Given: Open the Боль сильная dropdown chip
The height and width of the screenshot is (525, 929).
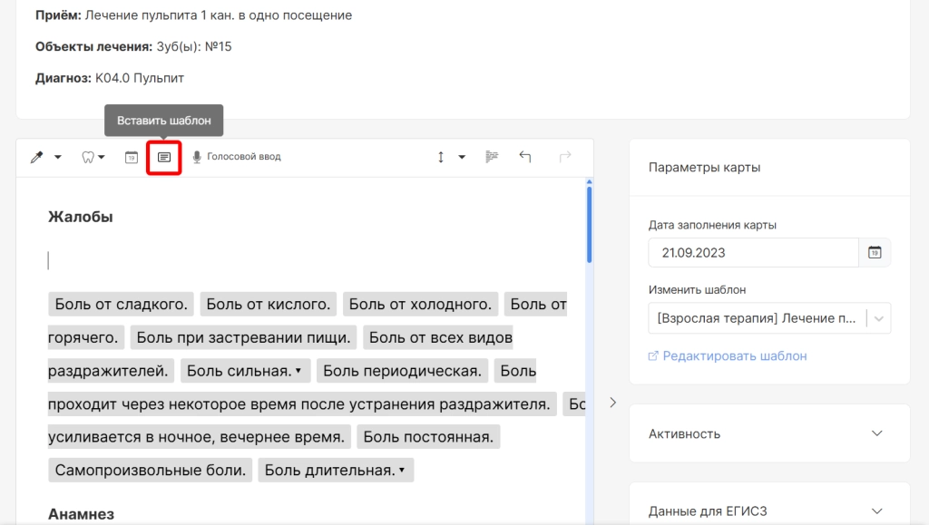Looking at the screenshot, I should tap(246, 371).
